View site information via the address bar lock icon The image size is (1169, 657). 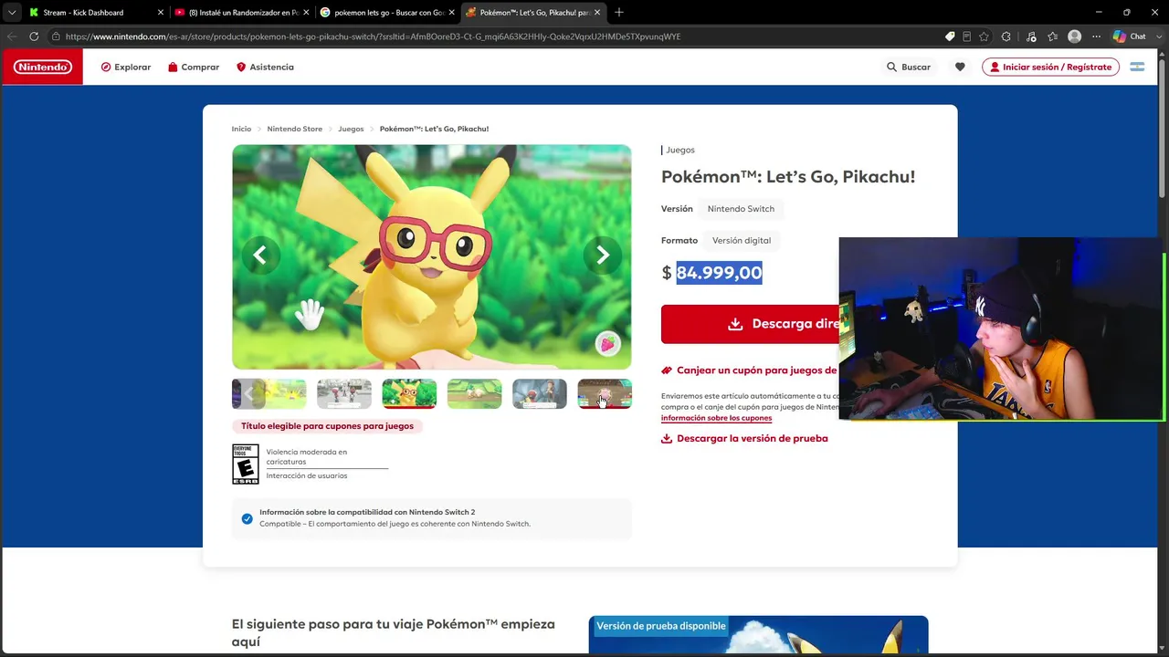(x=56, y=36)
